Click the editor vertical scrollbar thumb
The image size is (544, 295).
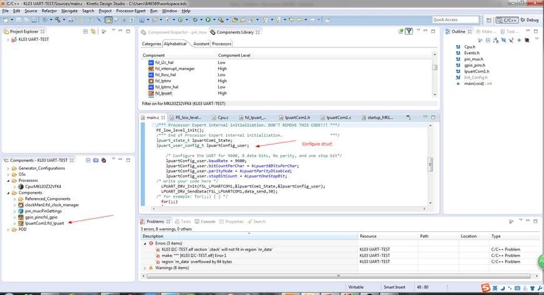tap(430, 164)
